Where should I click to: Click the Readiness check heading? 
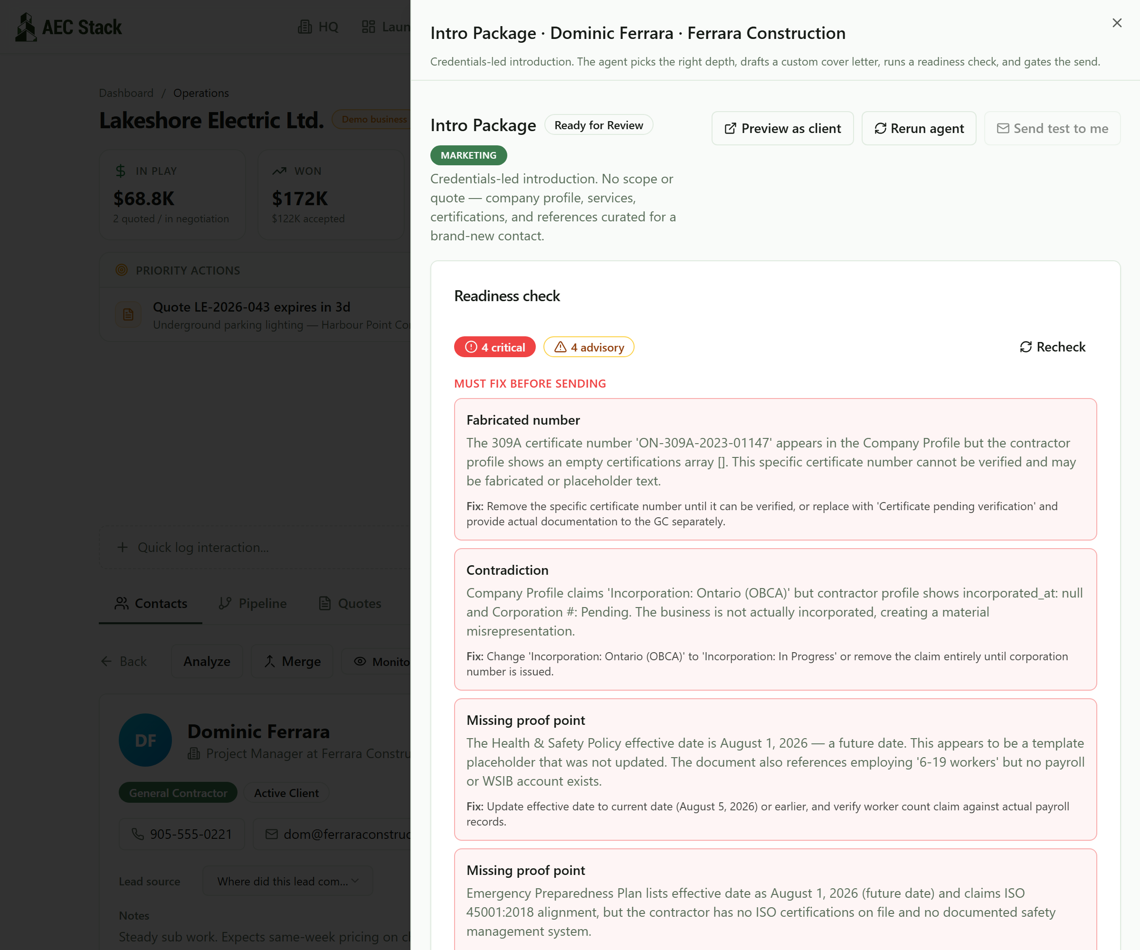pyautogui.click(x=507, y=296)
